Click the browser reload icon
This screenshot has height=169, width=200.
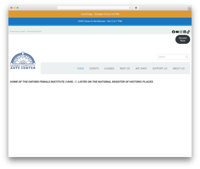click(130, 8)
